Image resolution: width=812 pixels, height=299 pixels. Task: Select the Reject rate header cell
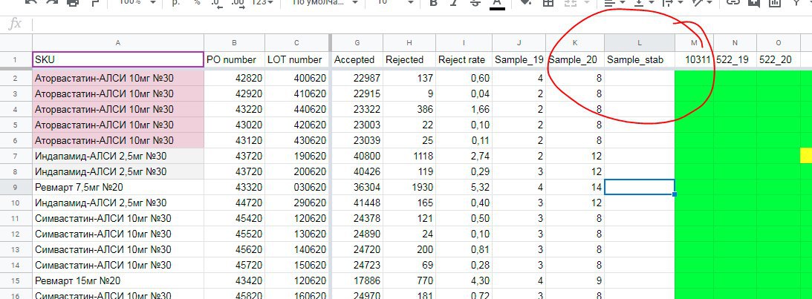click(x=464, y=59)
